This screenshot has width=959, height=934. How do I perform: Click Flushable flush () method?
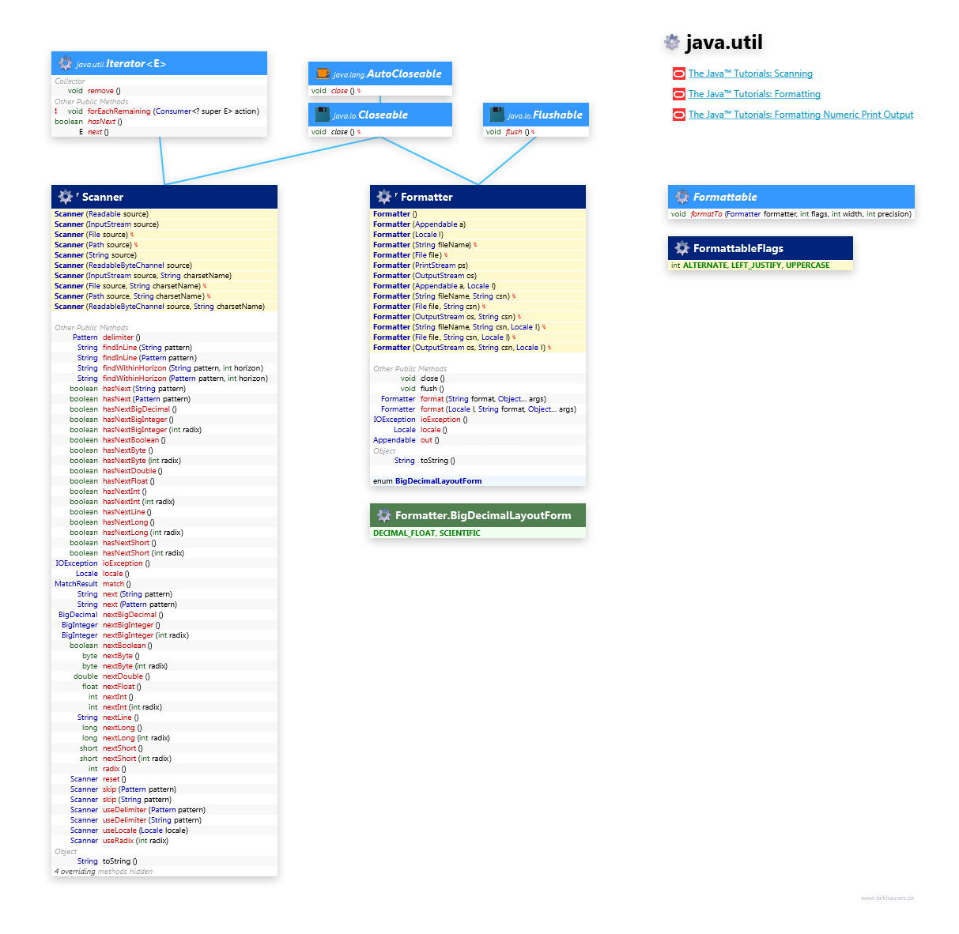click(517, 132)
